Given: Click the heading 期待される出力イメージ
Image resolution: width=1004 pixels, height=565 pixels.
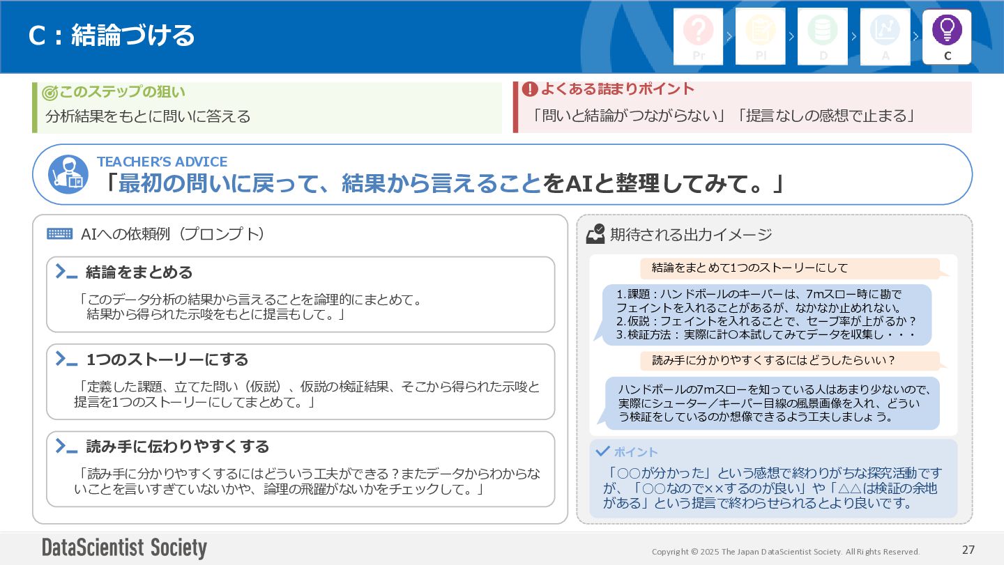Looking at the screenshot, I should click(691, 235).
